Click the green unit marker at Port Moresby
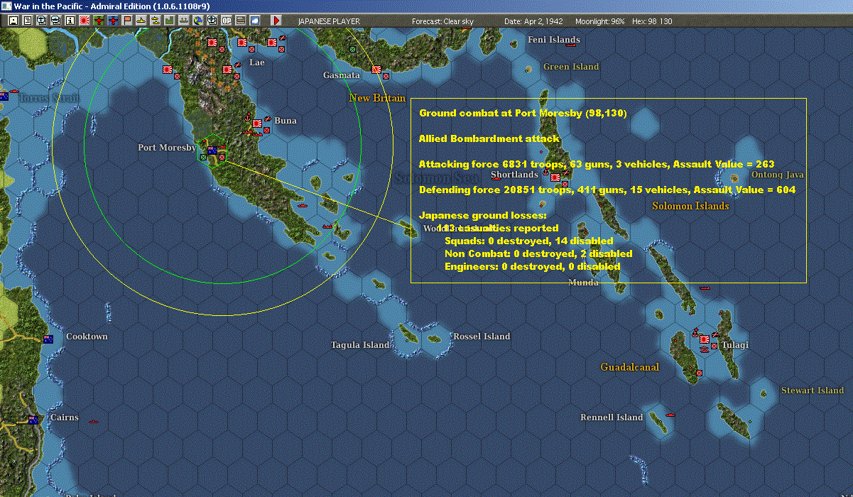The image size is (853, 497). click(204, 157)
